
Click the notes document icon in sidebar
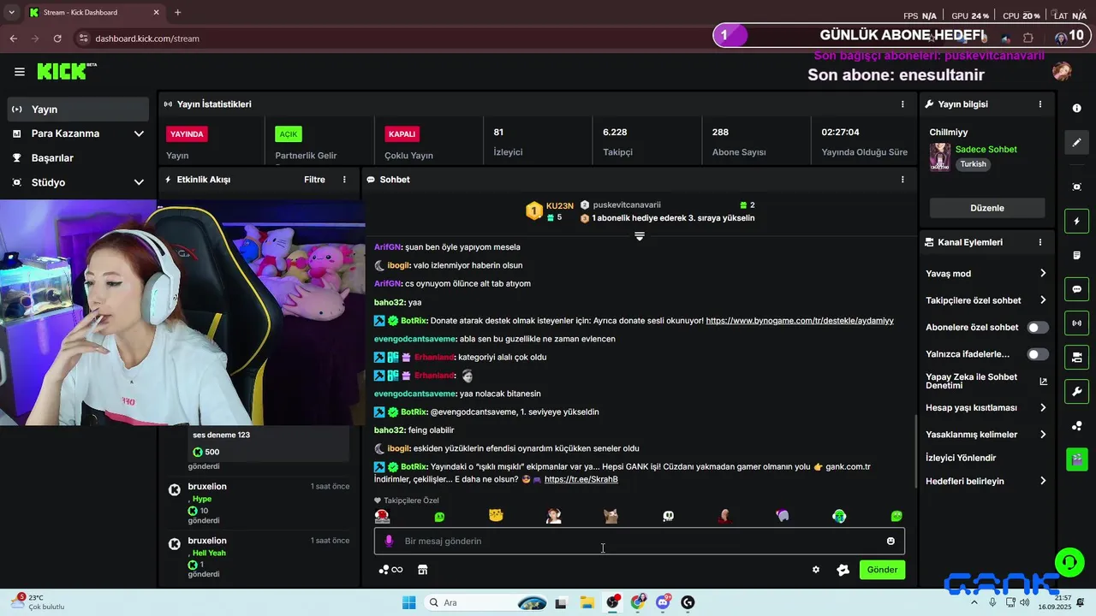(x=1076, y=256)
